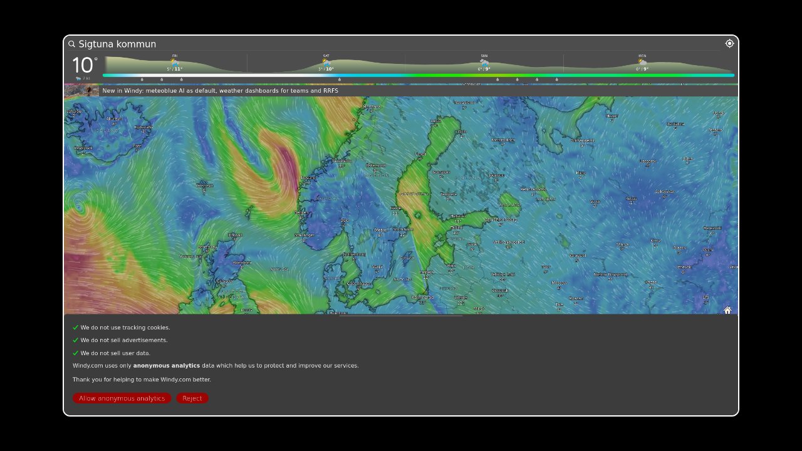Click the Aberdeen city label

pos(241,262)
